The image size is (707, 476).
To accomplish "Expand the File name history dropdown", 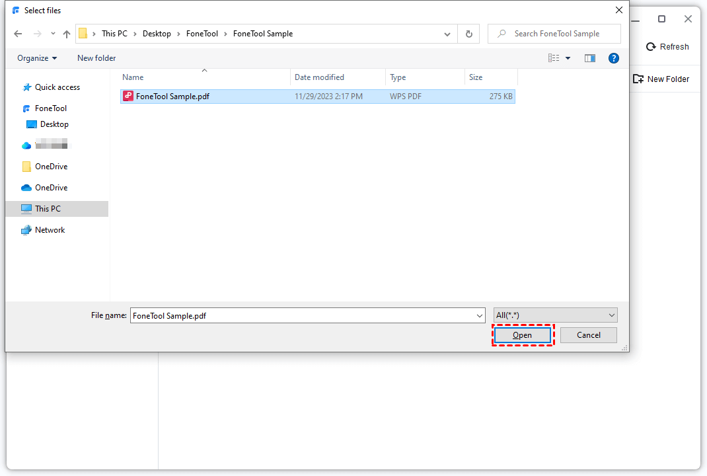I will coord(480,316).
